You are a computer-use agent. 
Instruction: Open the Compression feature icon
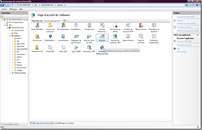point(89,27)
